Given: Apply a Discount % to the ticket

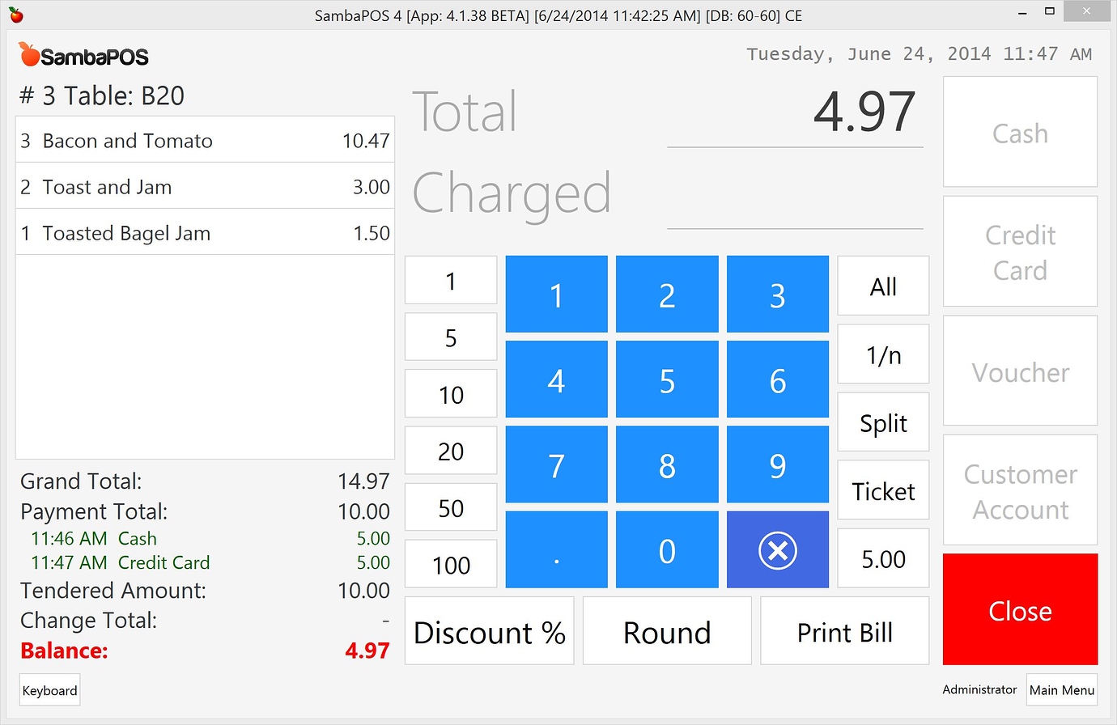Looking at the screenshot, I should point(489,632).
